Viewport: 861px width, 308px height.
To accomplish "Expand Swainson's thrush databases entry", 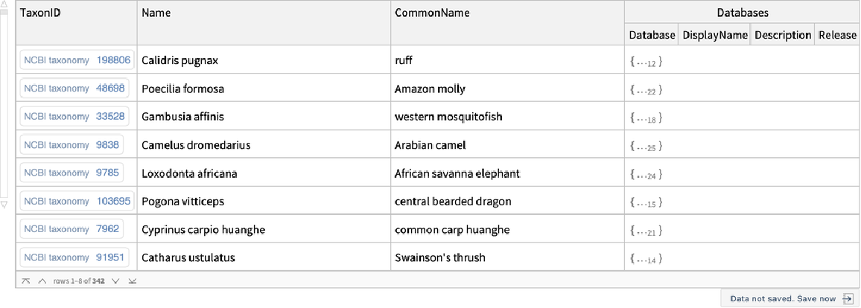I will coord(646,259).
